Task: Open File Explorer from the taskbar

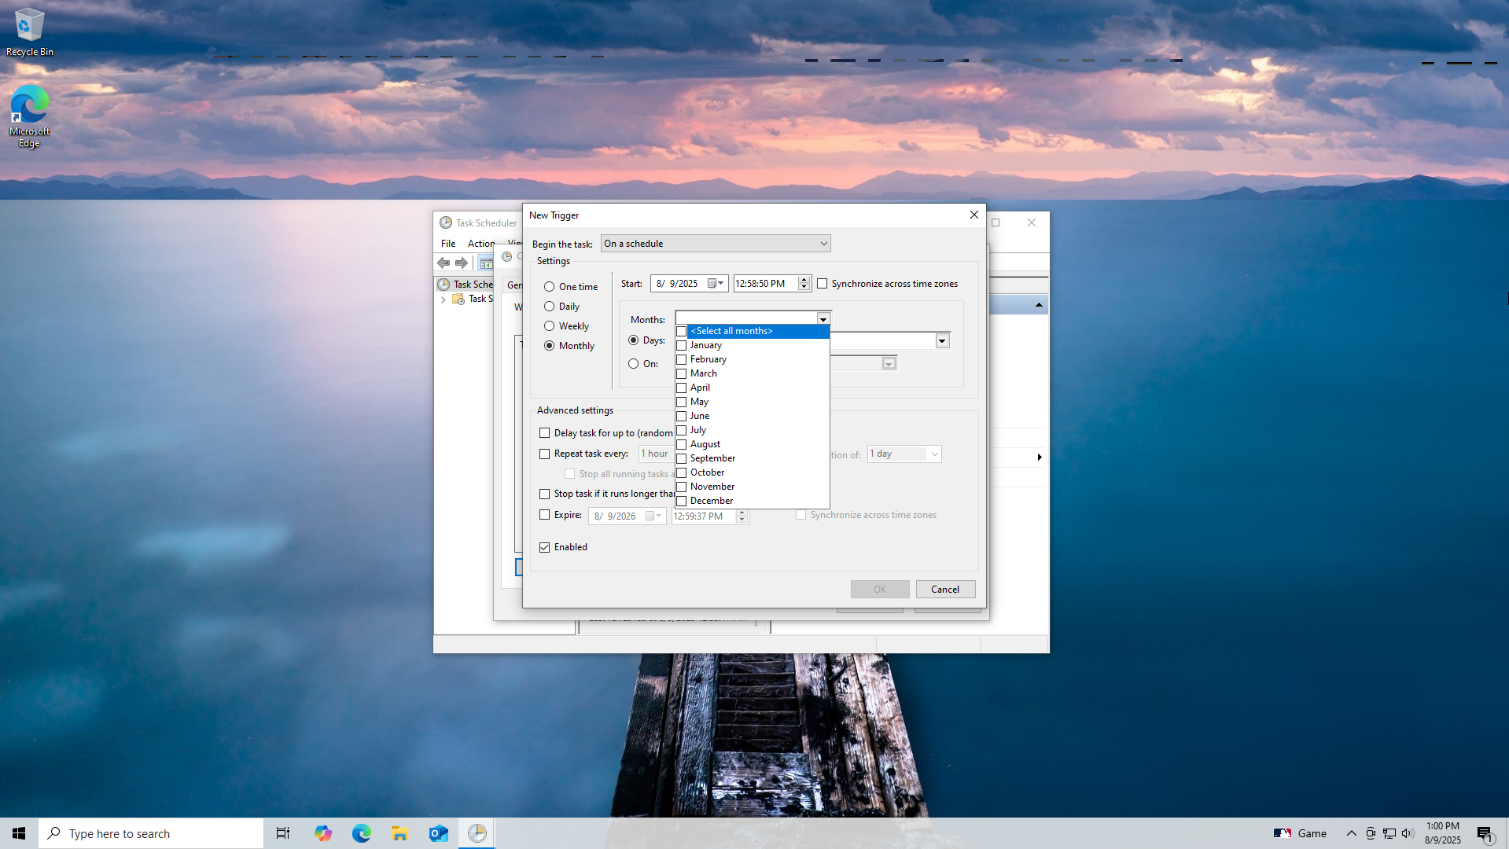Action: 399,833
